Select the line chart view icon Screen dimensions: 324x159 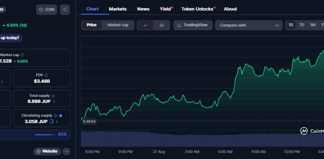tap(145, 25)
